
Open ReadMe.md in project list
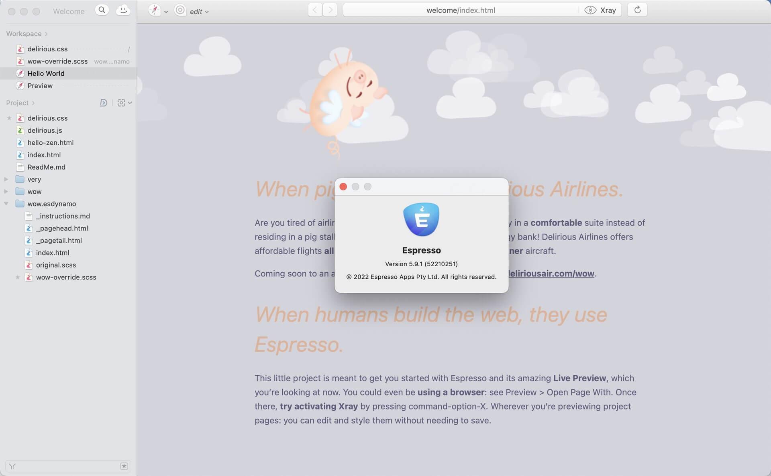click(x=46, y=167)
